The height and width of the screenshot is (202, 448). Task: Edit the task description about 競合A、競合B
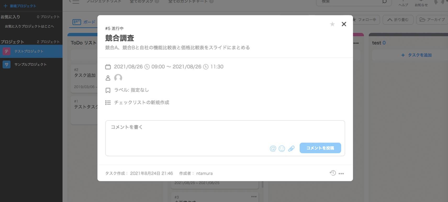point(177,48)
